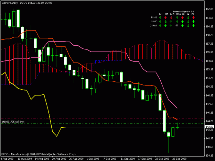
Task: Click the KUMO M5 down arrow
Action: (166, 22)
